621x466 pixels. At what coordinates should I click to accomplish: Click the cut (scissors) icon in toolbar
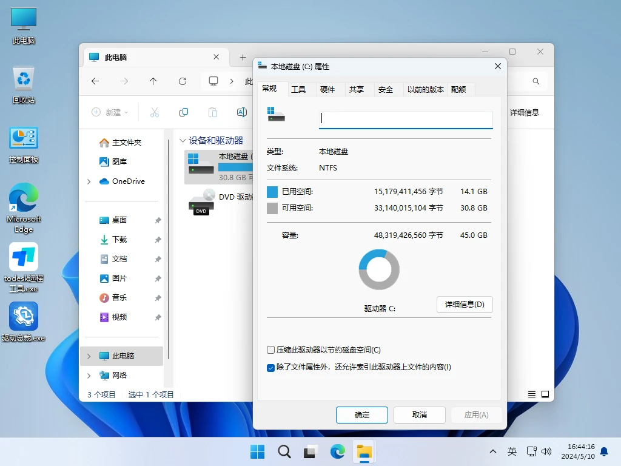coord(154,112)
